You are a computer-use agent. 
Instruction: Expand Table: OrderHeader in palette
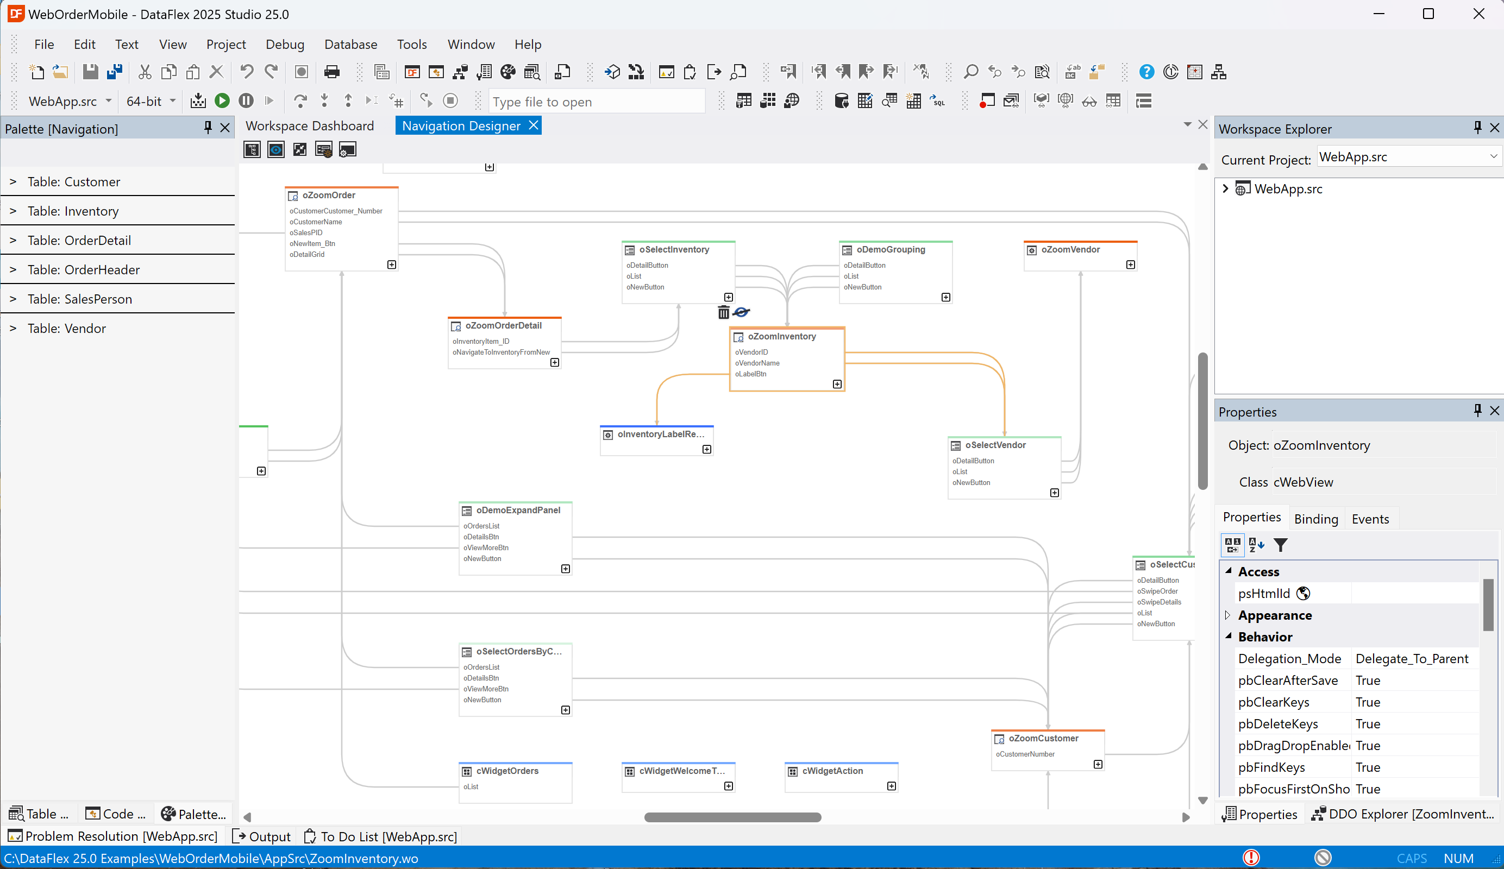(x=12, y=269)
